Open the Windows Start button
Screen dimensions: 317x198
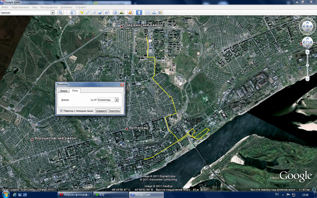click(x=5, y=195)
